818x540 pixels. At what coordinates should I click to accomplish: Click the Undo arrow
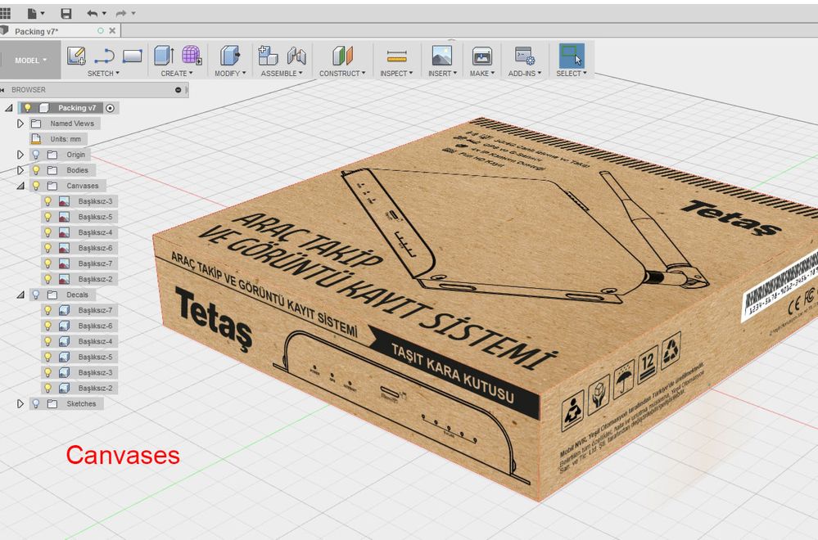click(93, 13)
